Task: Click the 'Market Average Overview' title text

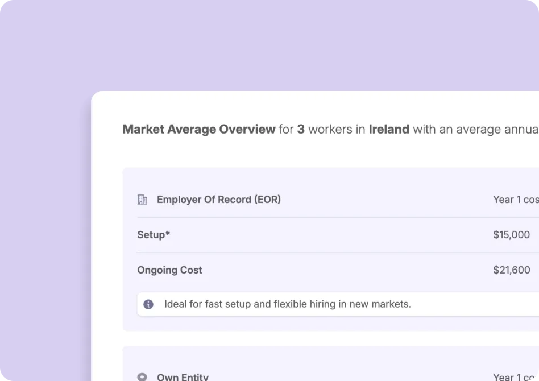Action: coord(199,129)
